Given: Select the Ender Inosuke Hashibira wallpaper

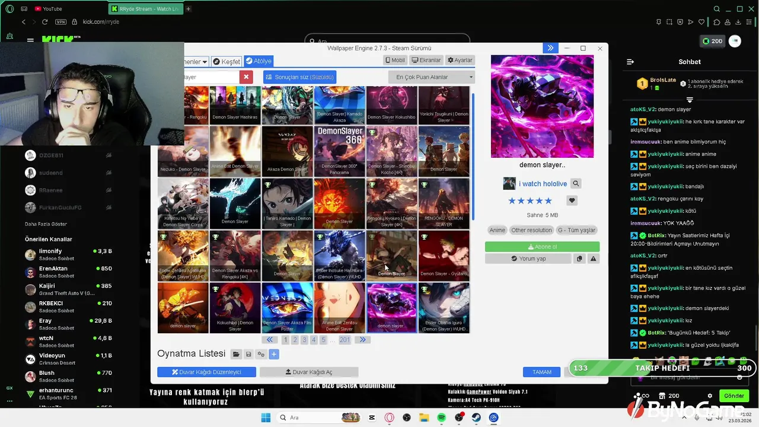Looking at the screenshot, I should (339, 256).
